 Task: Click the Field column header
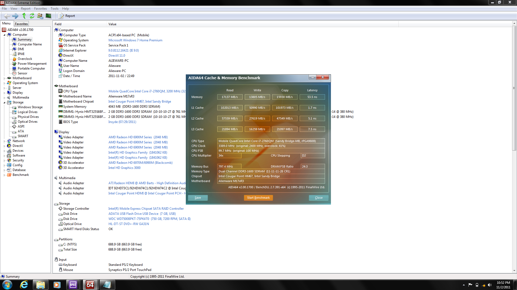coord(80,24)
